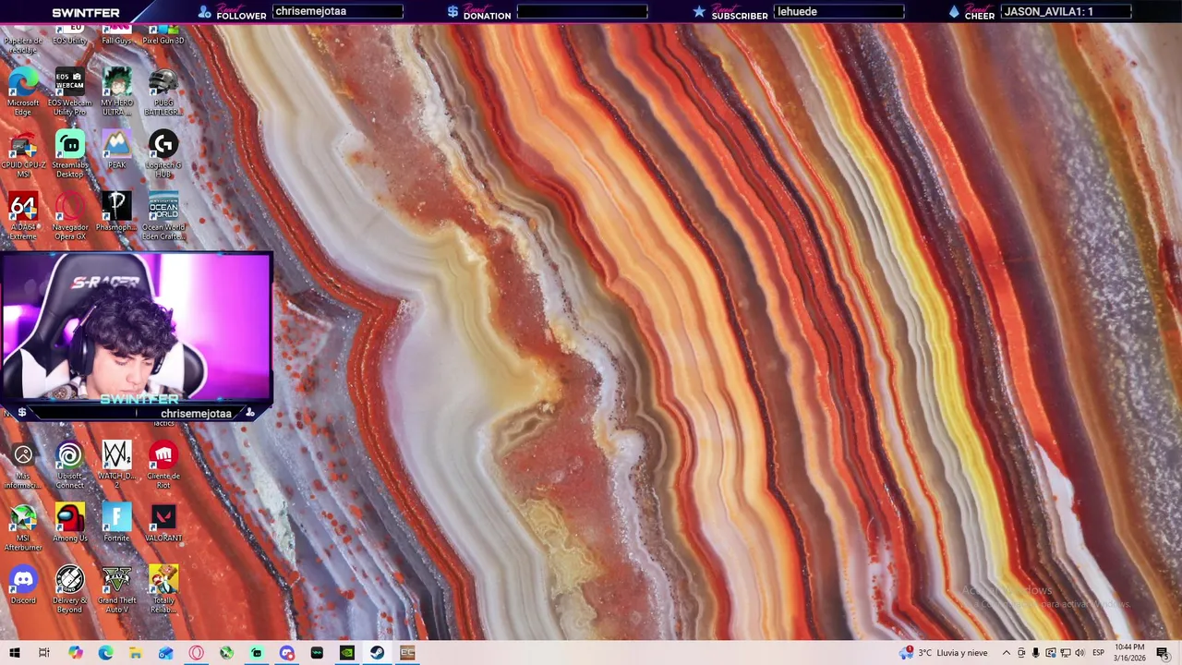Open Copilot from the taskbar
1182x665 pixels.
75,653
